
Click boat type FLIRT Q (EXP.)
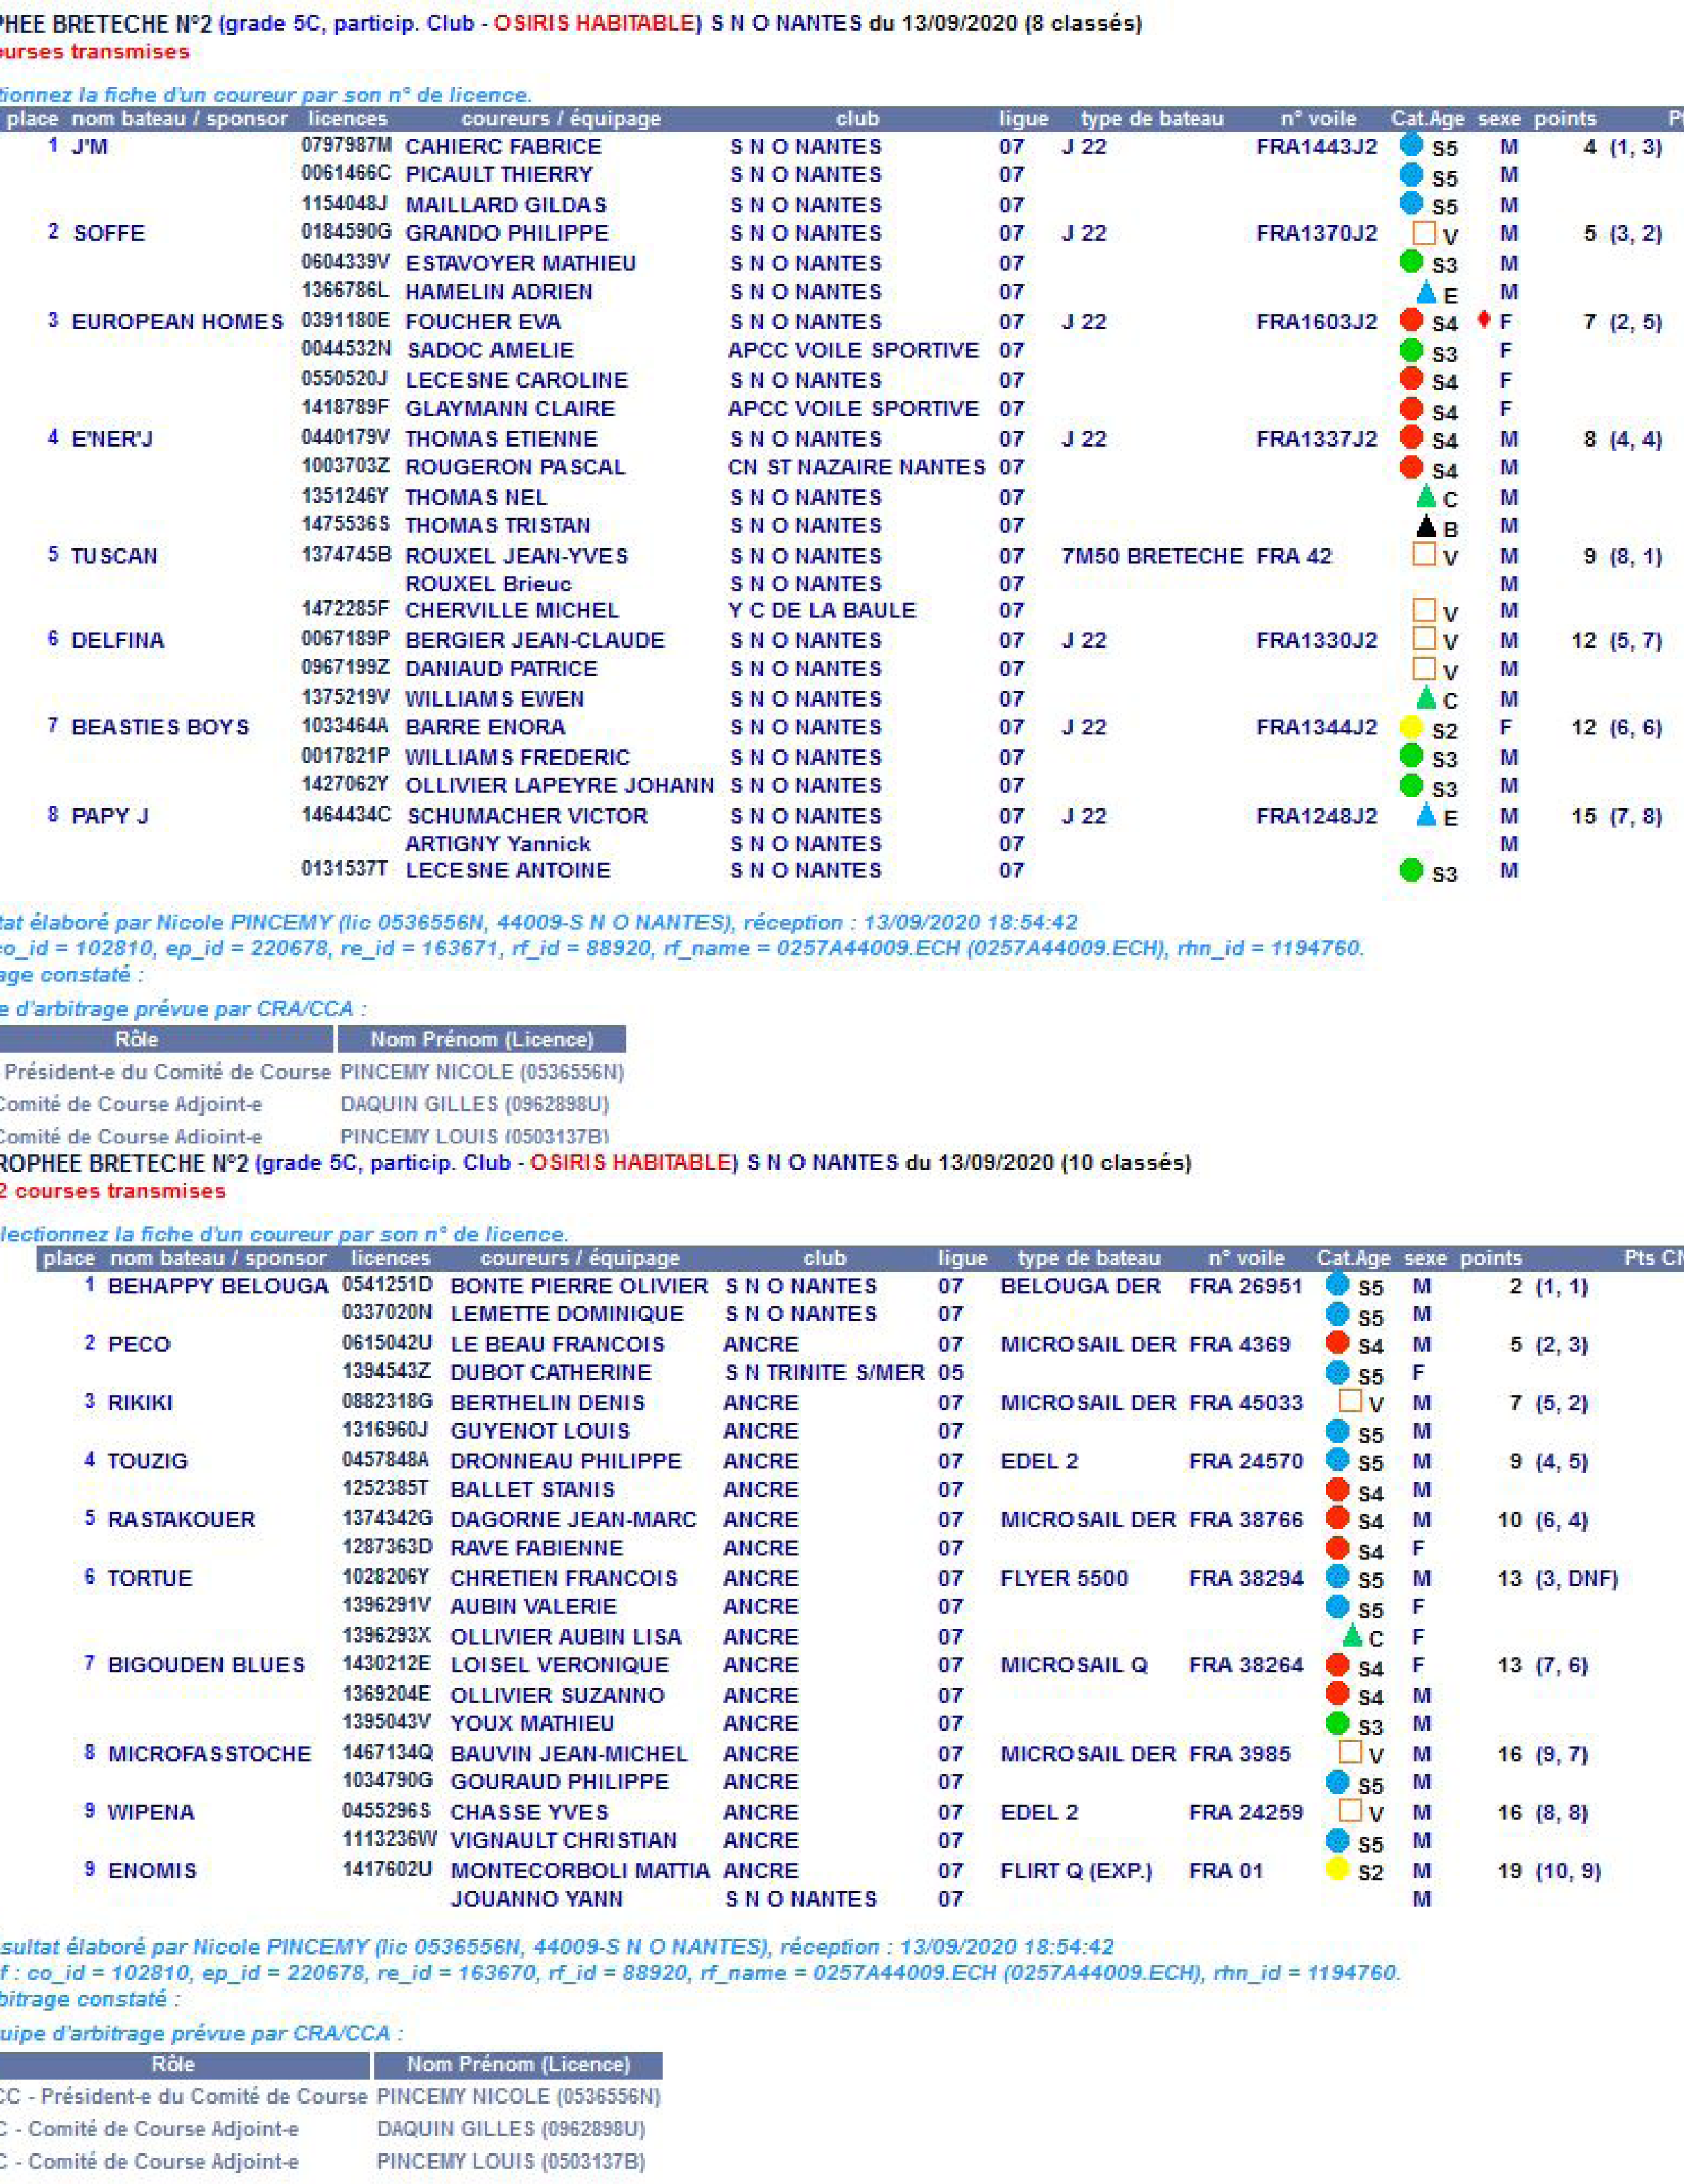coord(1076,1871)
